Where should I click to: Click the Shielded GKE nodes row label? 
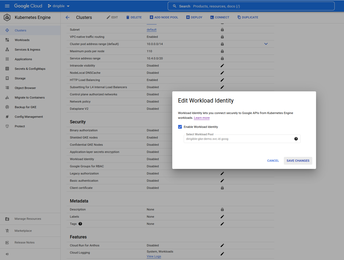pos(84,137)
